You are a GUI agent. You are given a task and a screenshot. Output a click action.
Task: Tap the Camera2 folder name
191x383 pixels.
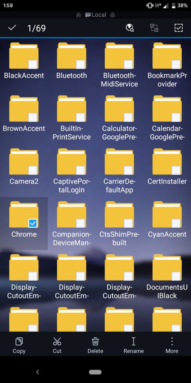pyautogui.click(x=24, y=181)
